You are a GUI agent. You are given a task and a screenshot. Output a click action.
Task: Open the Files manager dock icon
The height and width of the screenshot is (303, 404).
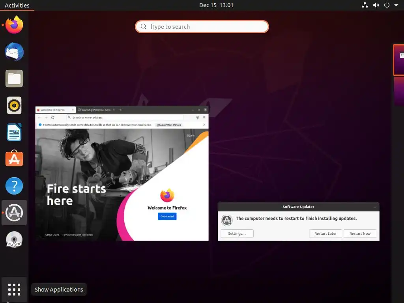pos(14,79)
